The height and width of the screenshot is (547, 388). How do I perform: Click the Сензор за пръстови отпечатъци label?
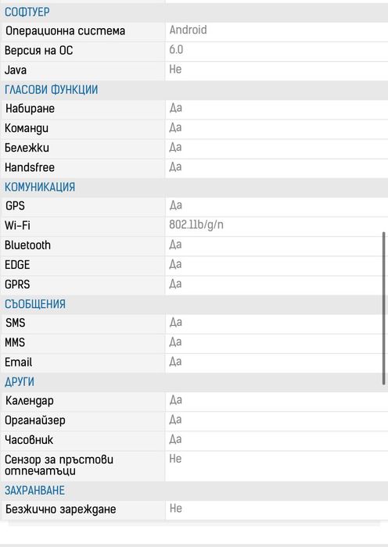coord(59,466)
